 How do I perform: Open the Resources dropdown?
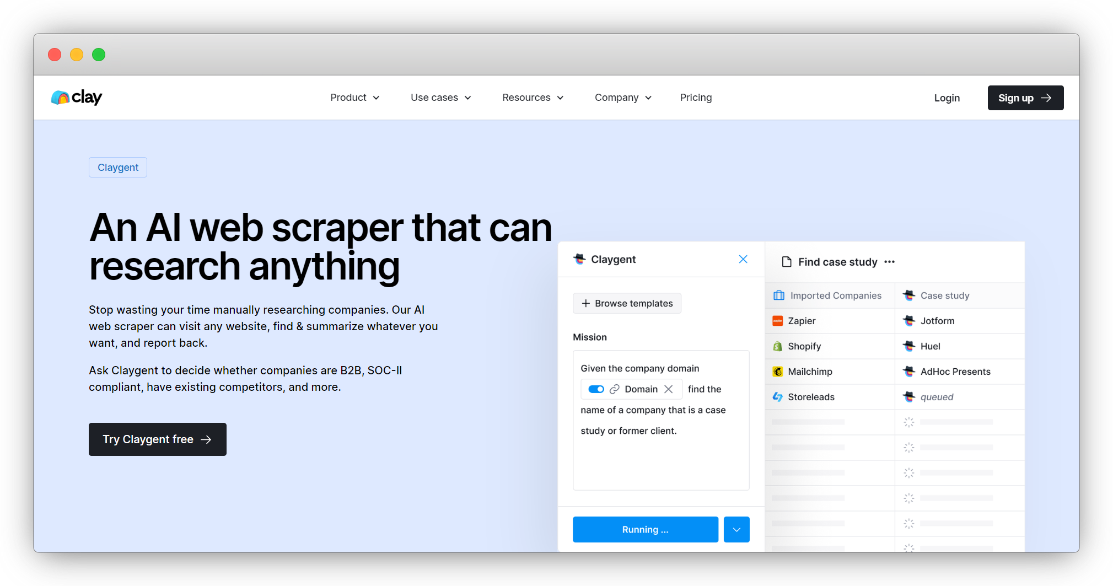tap(533, 98)
